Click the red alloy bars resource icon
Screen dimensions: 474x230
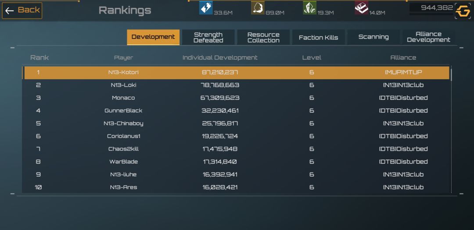362,8
